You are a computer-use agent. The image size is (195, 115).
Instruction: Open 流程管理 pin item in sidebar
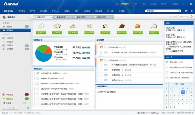[x=8, y=49]
